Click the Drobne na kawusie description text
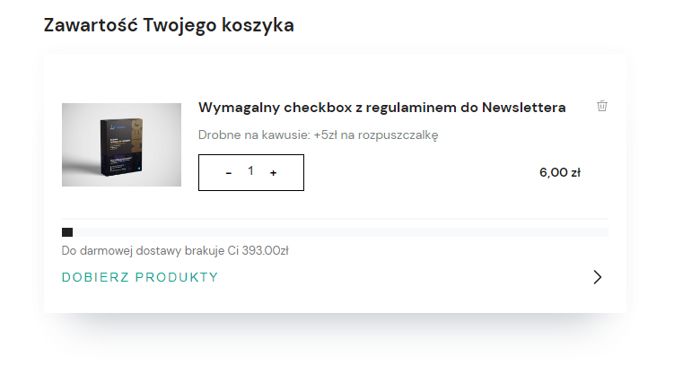 point(253,135)
